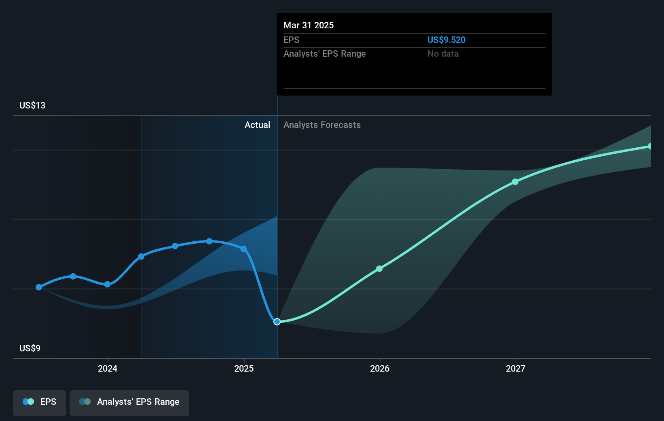Click the mid-2024 EPS data point

tap(175, 246)
